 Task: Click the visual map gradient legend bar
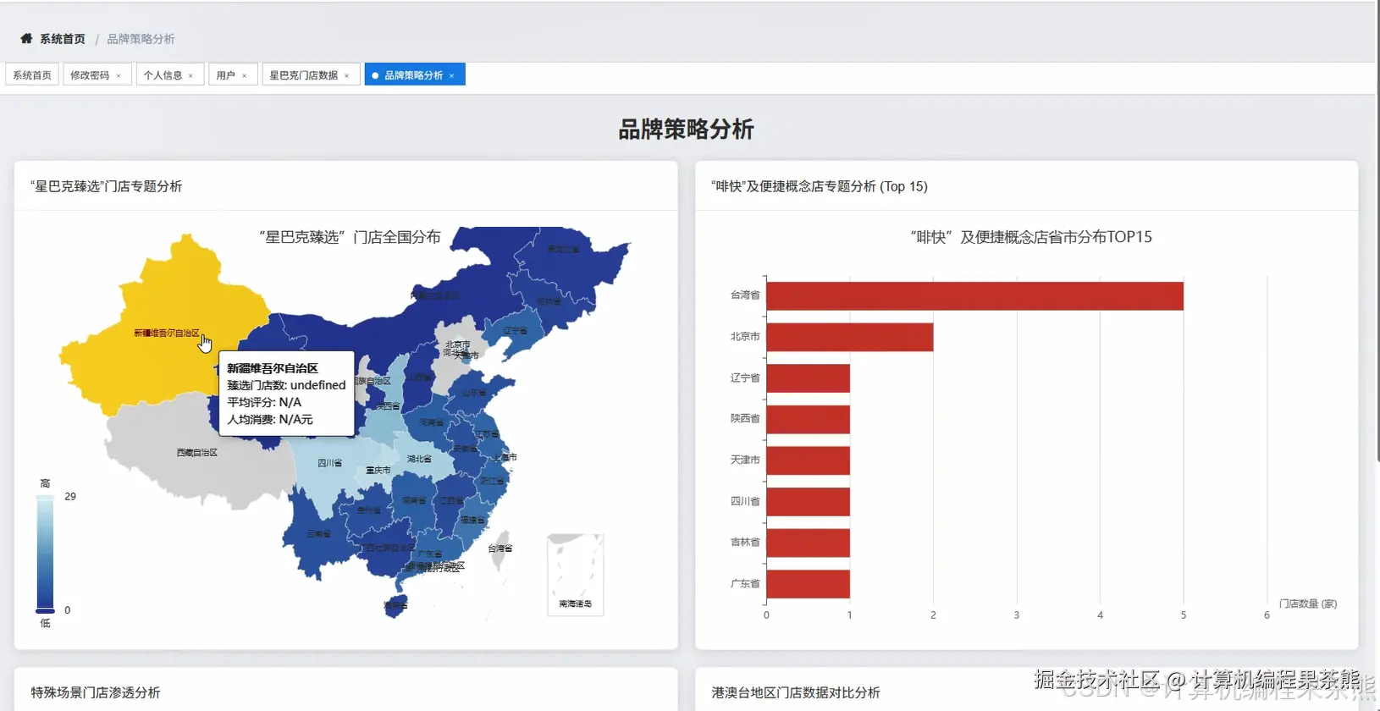[45, 552]
